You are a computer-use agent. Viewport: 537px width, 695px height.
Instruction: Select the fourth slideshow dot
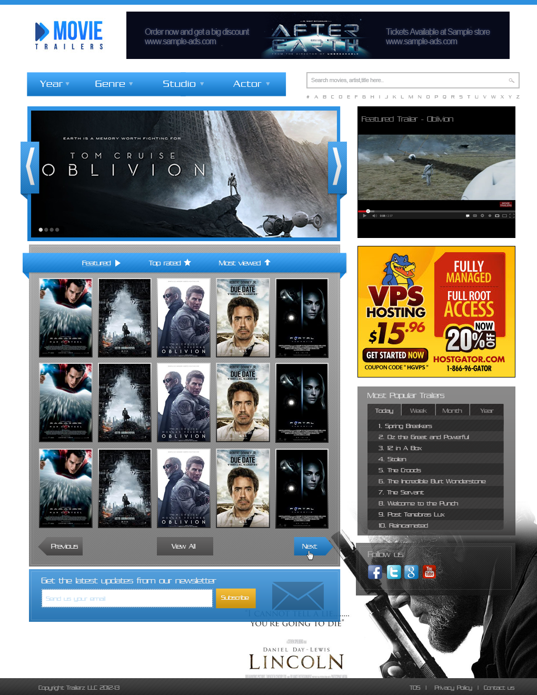tap(57, 230)
